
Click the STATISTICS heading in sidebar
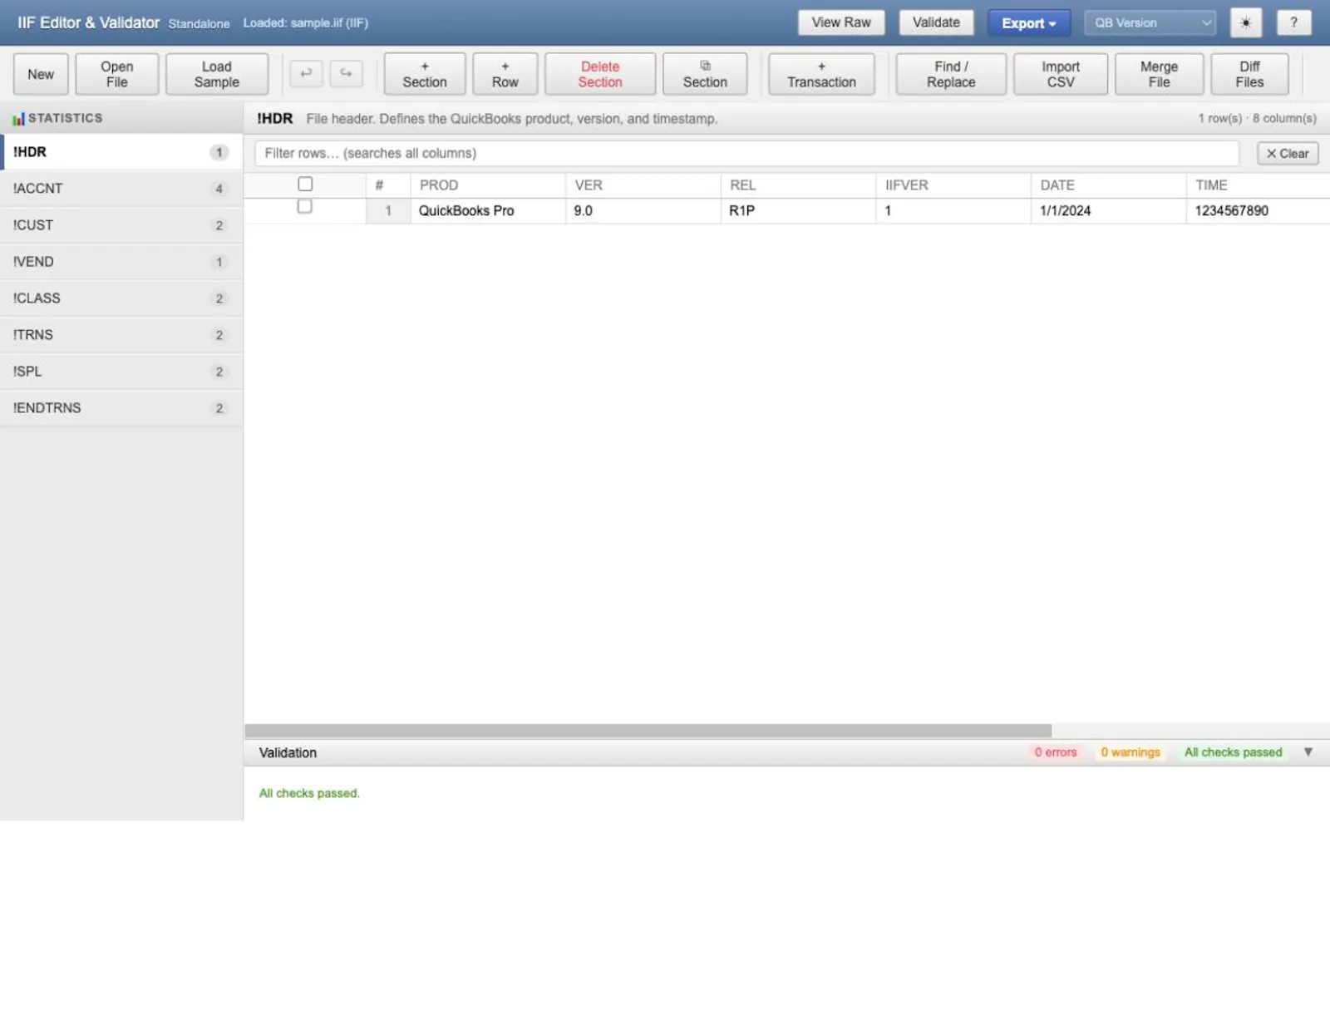[x=66, y=118]
